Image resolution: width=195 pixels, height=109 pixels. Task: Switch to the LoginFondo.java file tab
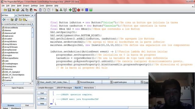[x=119, y=82]
